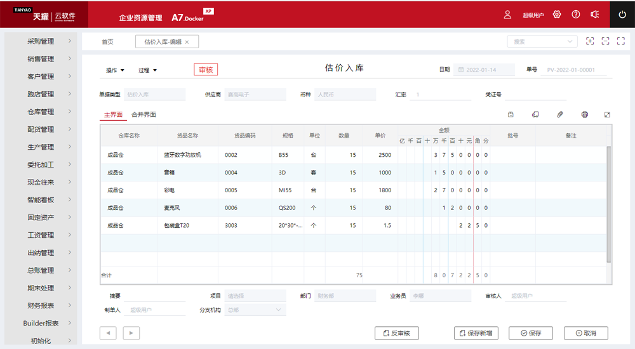Screen dimensions: 635x349
Task: Click the delivery truck icon above table
Action: pos(535,115)
